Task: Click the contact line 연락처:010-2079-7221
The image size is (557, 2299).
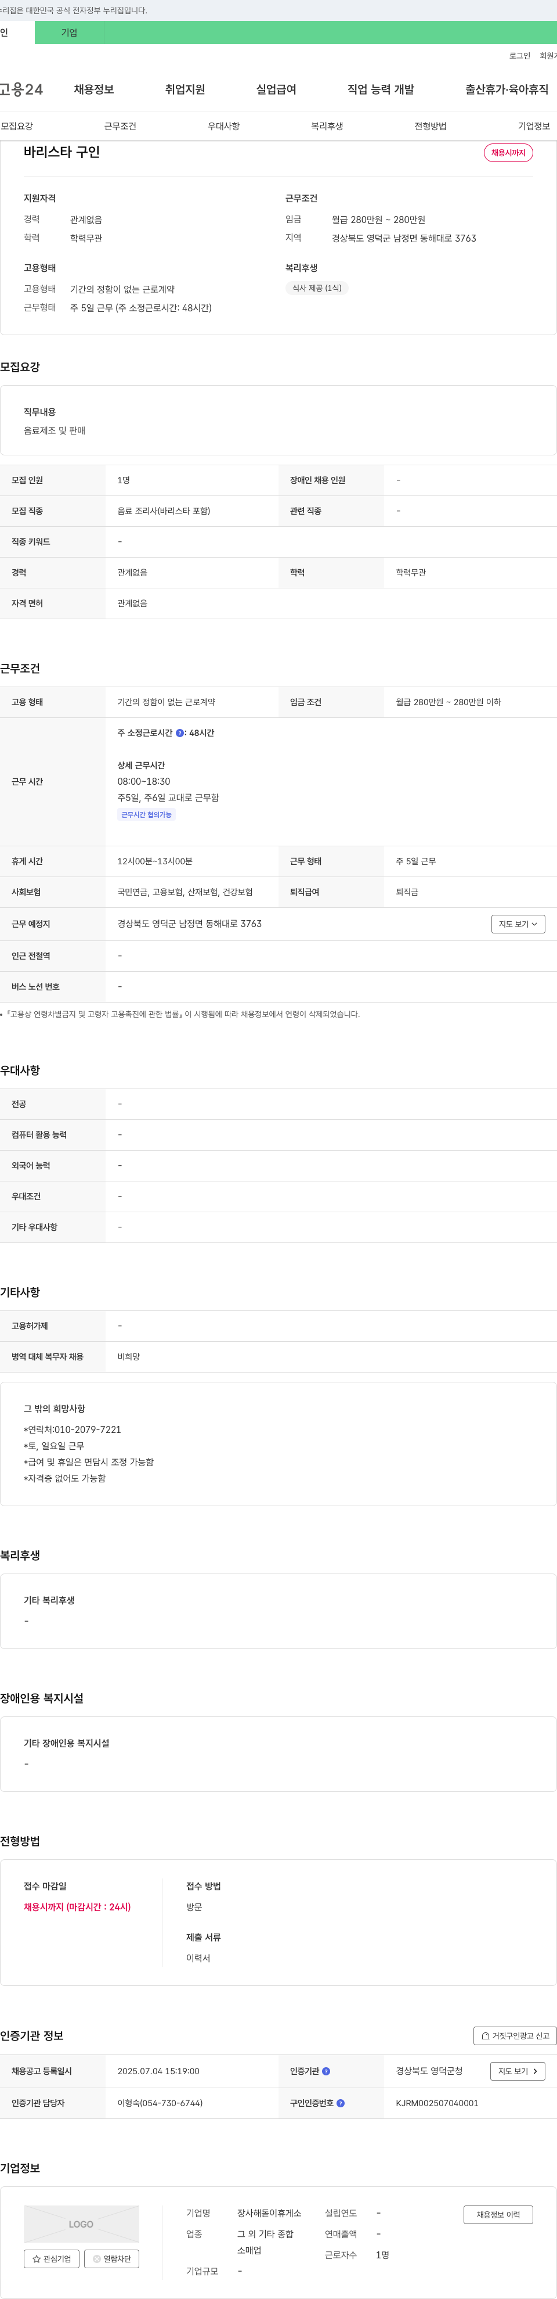Action: tap(72, 1429)
